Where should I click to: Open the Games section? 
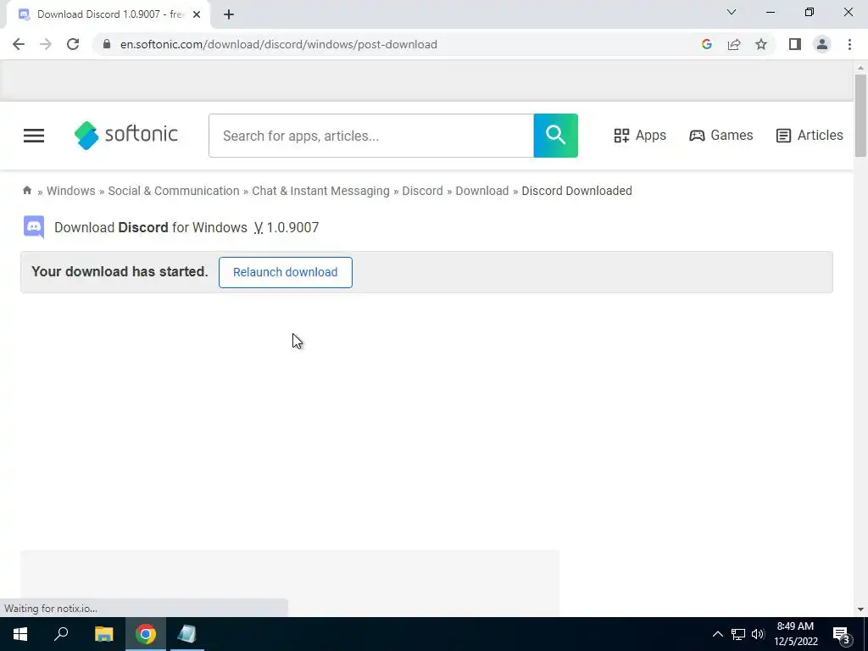coord(721,135)
